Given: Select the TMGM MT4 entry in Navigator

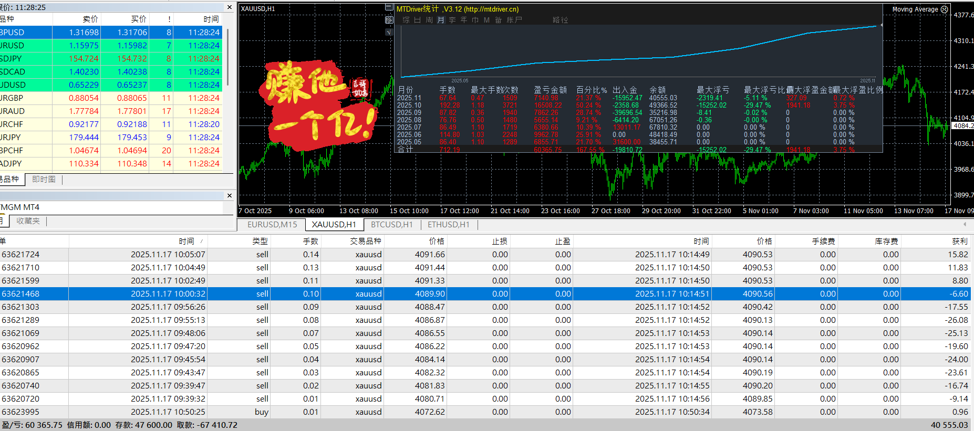Looking at the screenshot, I should (20, 207).
